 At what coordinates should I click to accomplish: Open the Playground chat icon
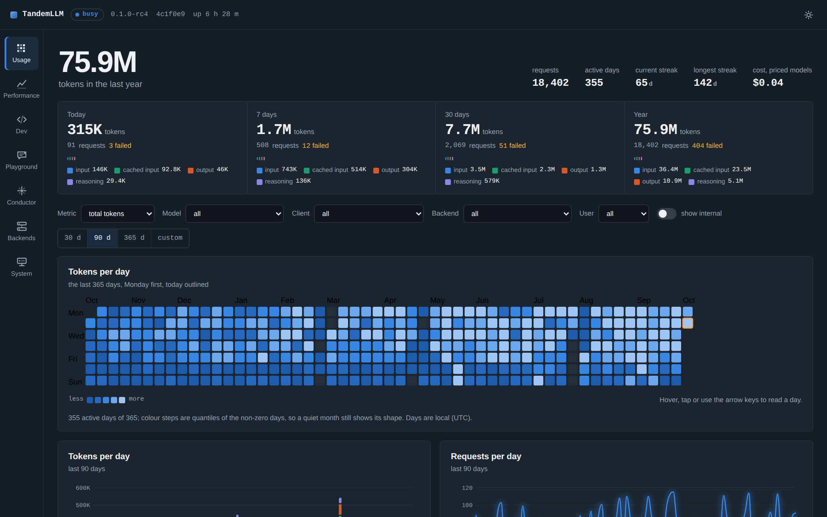pos(21,155)
